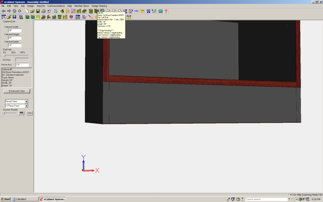Screen dimensions: 323x202
Task: Open the profile curve editor icon
Action: point(73,11)
